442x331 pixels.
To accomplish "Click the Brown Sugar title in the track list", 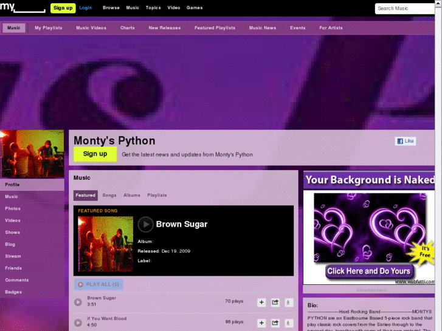I will pos(102,298).
